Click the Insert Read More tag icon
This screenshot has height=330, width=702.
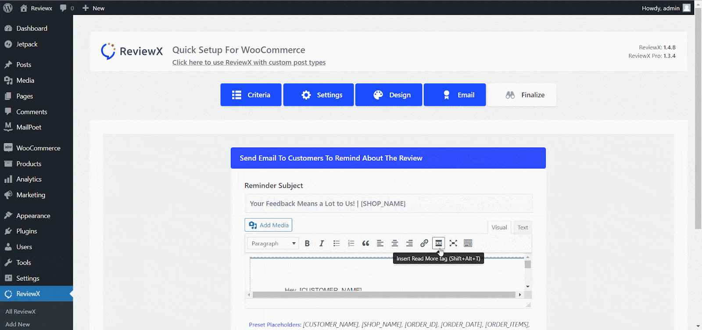(438, 244)
